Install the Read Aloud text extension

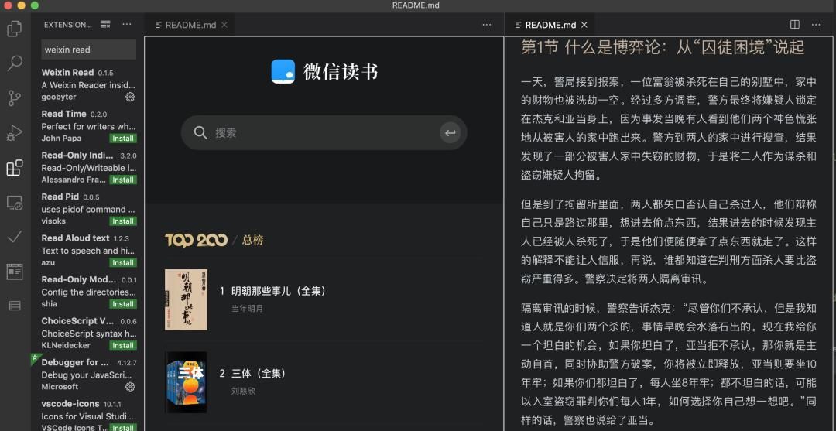(x=123, y=262)
